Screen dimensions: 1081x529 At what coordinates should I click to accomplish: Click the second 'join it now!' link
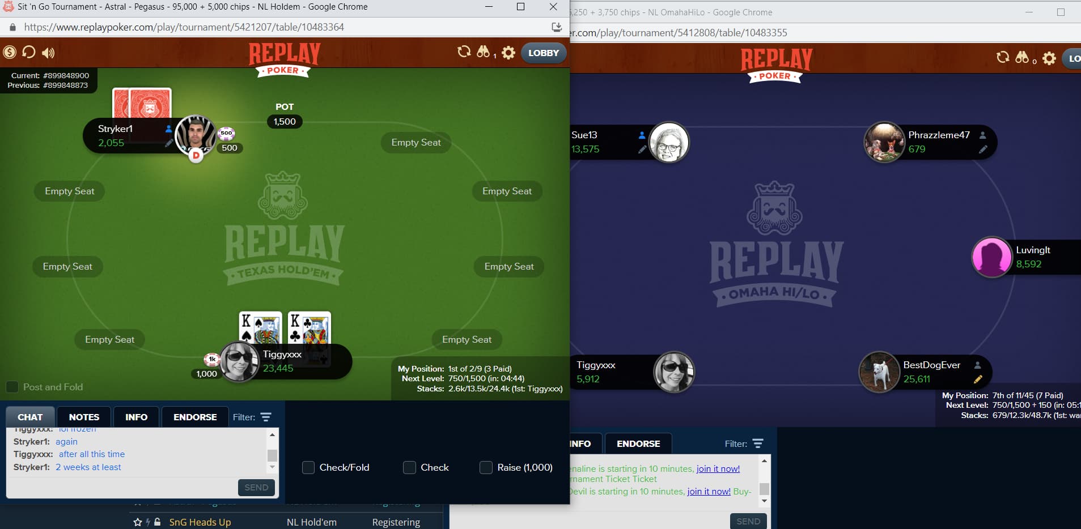709,491
